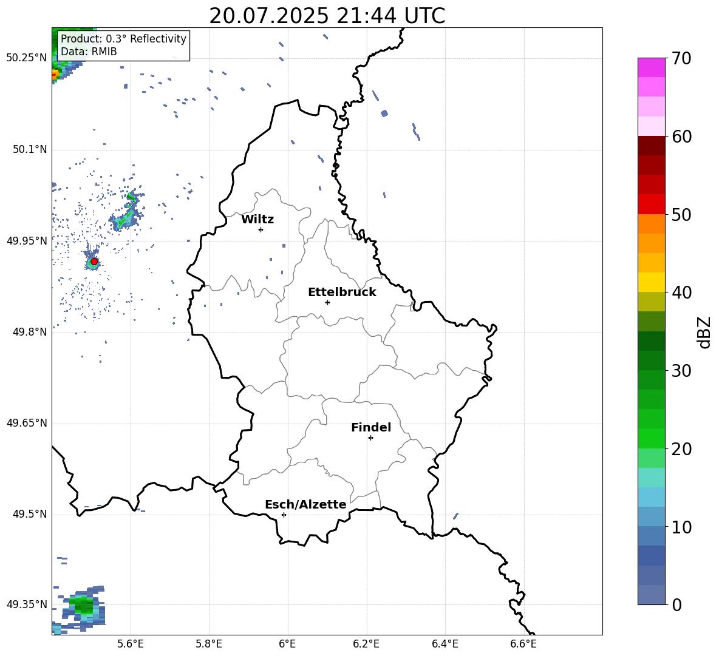Click the Findel station cross marker
The image size is (719, 656).
point(370,438)
